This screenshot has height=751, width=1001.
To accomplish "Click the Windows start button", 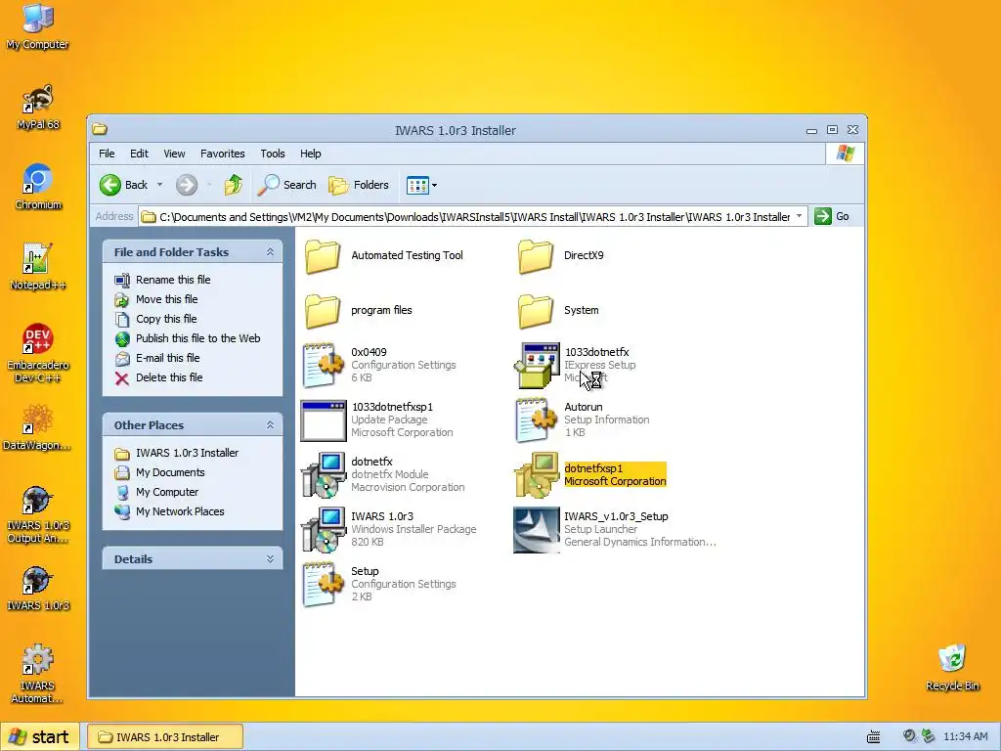I will [x=39, y=737].
